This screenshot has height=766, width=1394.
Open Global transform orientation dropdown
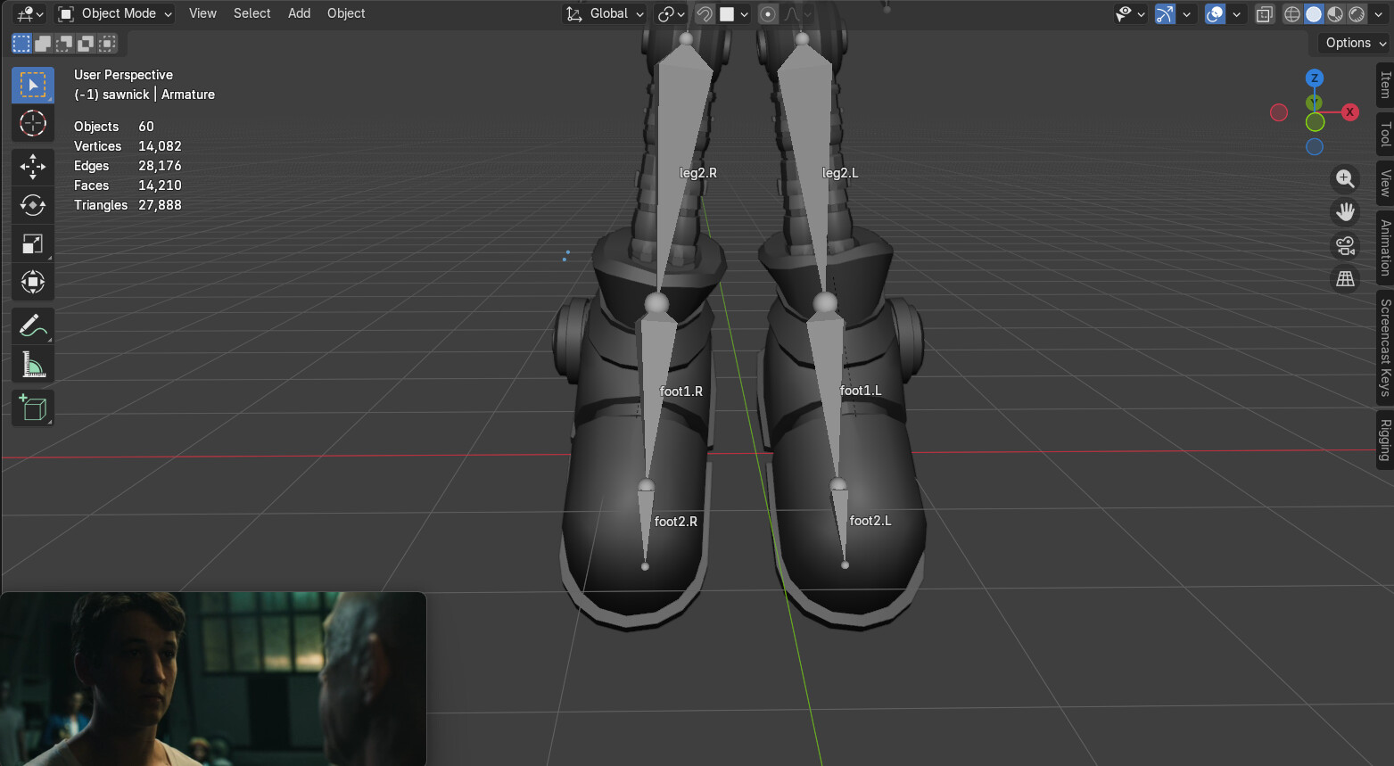coord(605,13)
